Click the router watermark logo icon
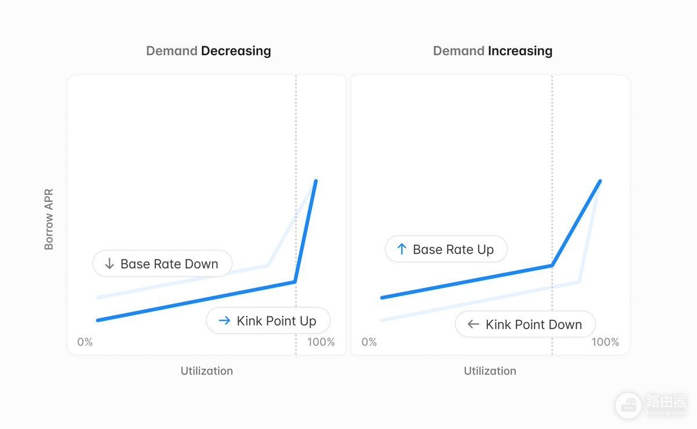The width and height of the screenshot is (697, 429). (628, 404)
